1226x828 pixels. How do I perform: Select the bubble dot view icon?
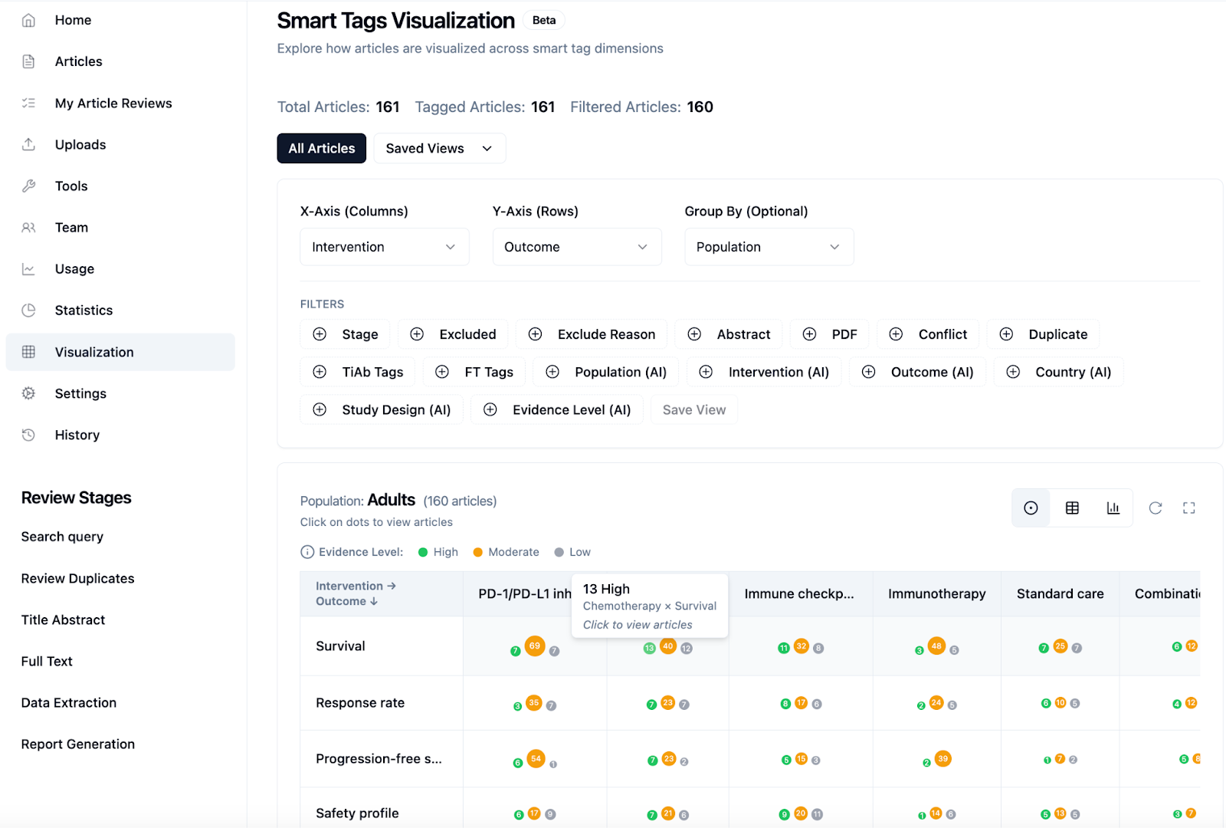pos(1031,508)
